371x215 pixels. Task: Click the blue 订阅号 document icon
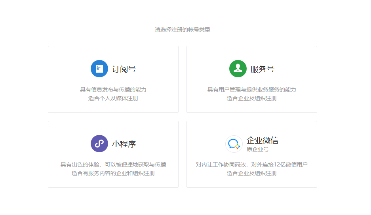(99, 69)
